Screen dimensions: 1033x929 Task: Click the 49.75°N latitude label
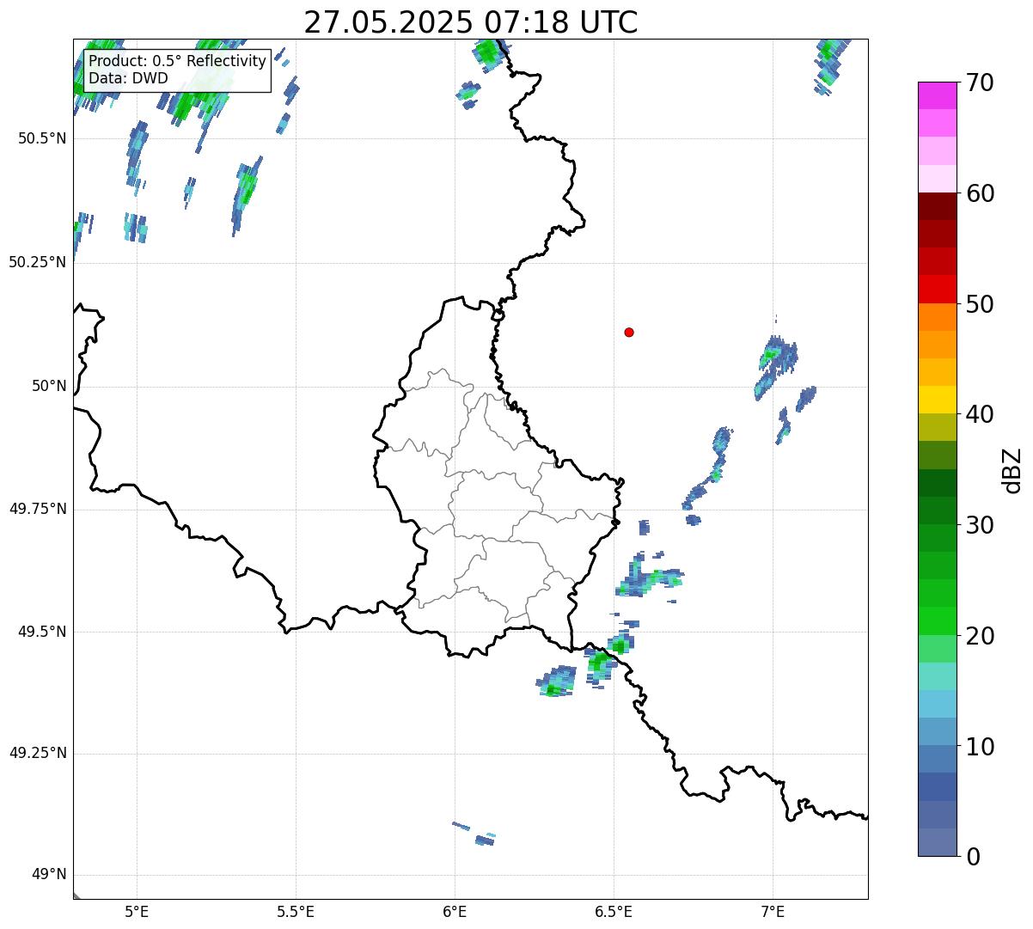coord(38,509)
